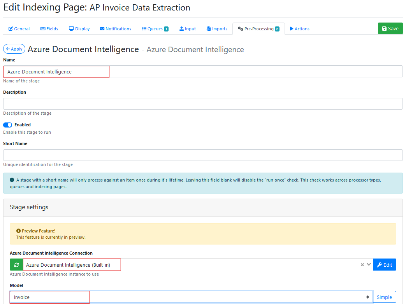This screenshot has width=406, height=304.
Task: Click the Queues tab badge showing 1
Action: tap(166, 29)
